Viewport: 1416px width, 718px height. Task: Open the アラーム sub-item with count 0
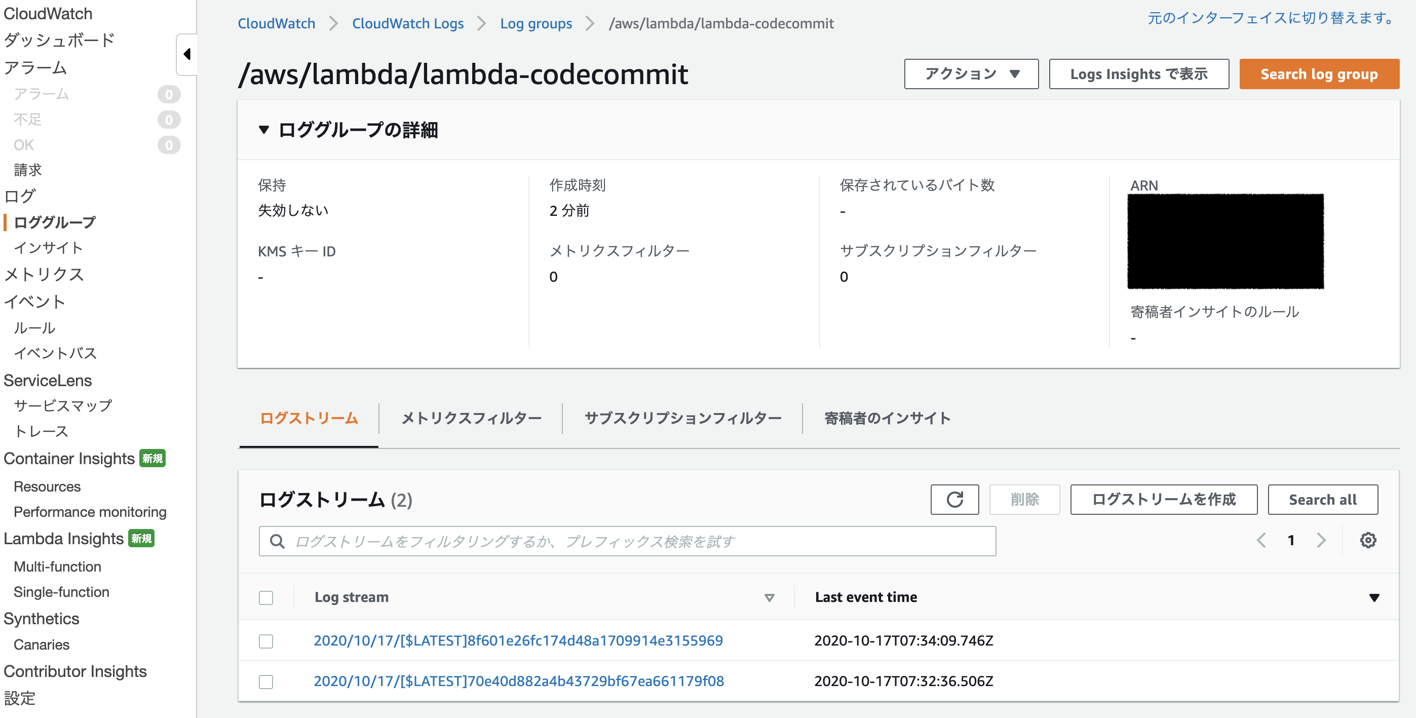click(x=41, y=94)
